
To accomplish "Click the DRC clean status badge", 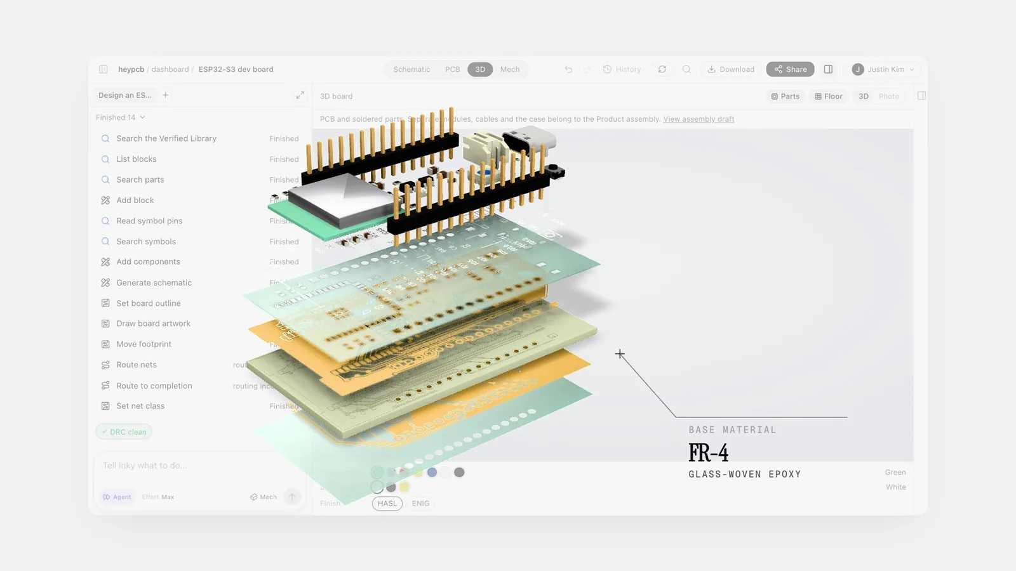I will tap(124, 432).
